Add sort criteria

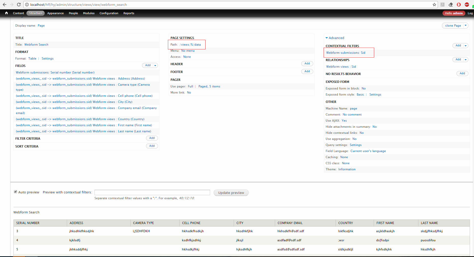tap(152, 146)
